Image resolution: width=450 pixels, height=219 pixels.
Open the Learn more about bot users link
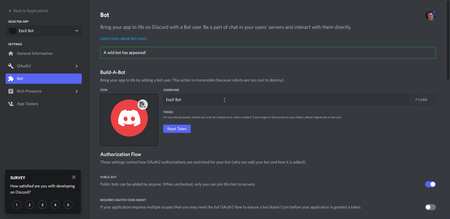(123, 38)
